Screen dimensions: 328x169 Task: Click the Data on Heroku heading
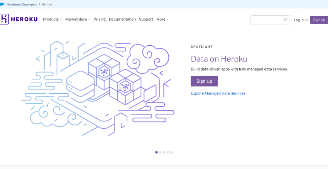(x=219, y=59)
